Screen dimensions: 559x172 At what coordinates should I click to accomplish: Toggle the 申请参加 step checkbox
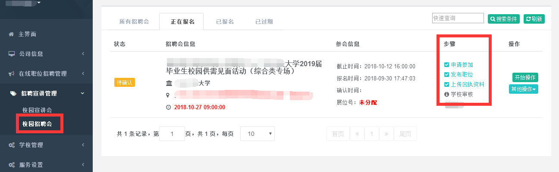447,65
